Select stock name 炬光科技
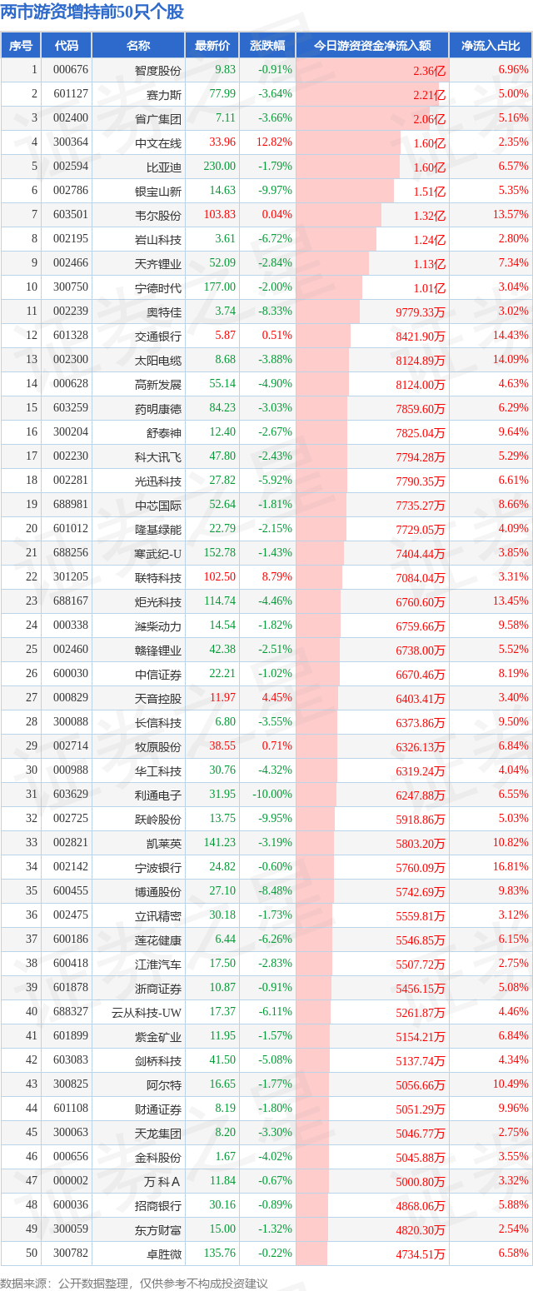This screenshot has height=1291, width=533. pos(158,601)
